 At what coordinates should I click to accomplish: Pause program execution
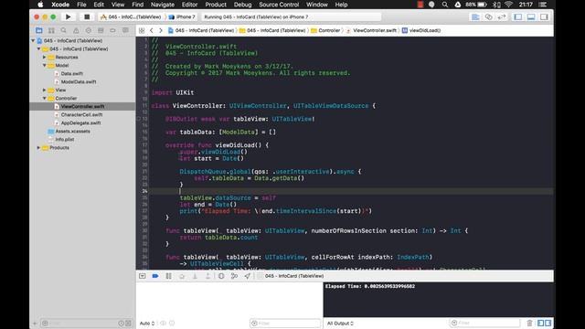(168, 276)
